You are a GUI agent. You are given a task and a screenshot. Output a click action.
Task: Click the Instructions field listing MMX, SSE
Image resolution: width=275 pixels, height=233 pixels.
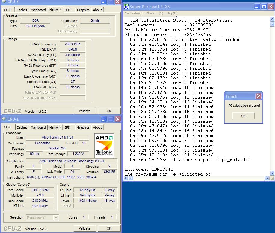pos(72,177)
